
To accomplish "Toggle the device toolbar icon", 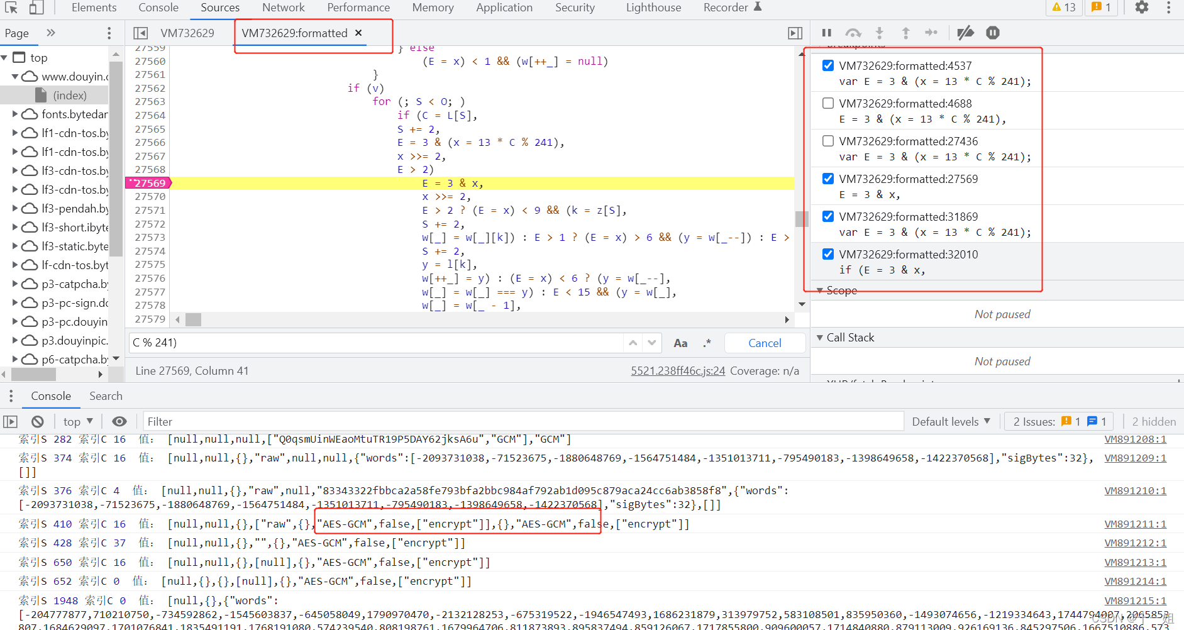I will 36,8.
